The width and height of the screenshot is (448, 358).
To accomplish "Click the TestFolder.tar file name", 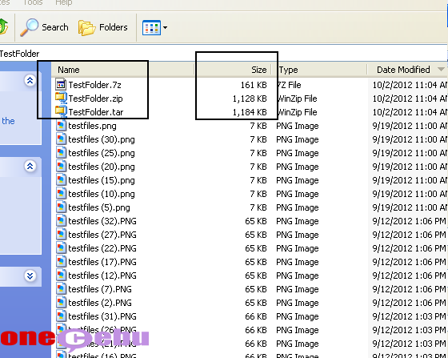I will pos(96,112).
